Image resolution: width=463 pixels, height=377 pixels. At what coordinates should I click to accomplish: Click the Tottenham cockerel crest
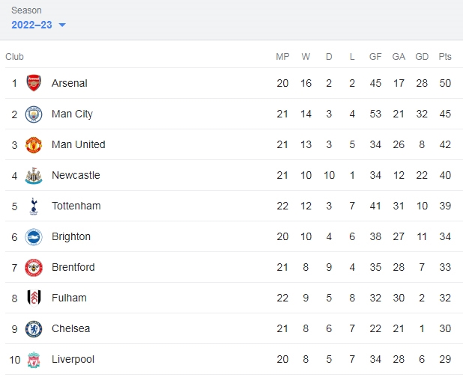pyautogui.click(x=34, y=206)
